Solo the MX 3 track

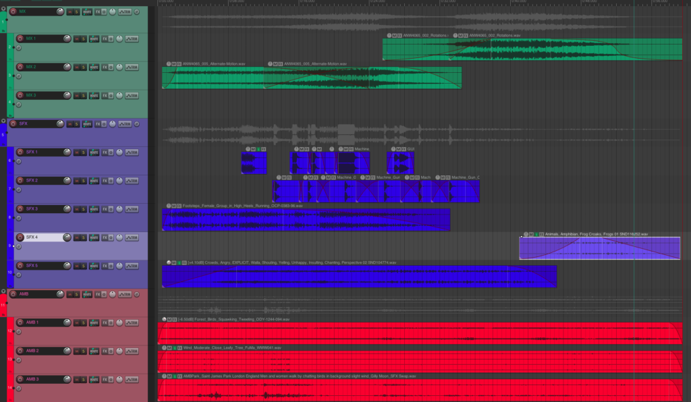point(84,96)
